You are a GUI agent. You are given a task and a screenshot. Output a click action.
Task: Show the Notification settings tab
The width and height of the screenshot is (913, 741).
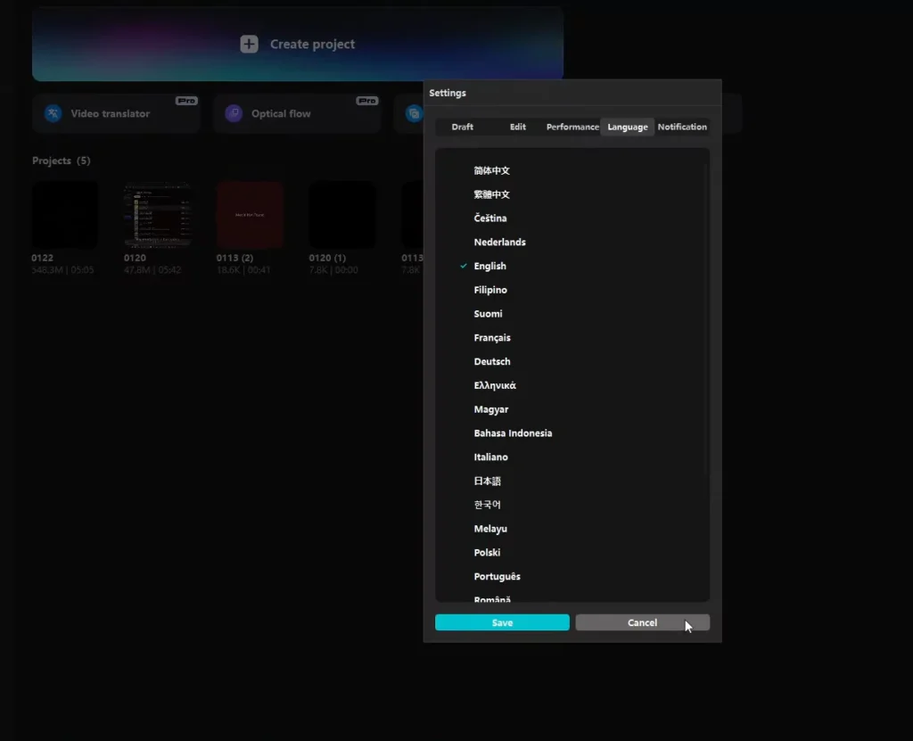tap(682, 127)
